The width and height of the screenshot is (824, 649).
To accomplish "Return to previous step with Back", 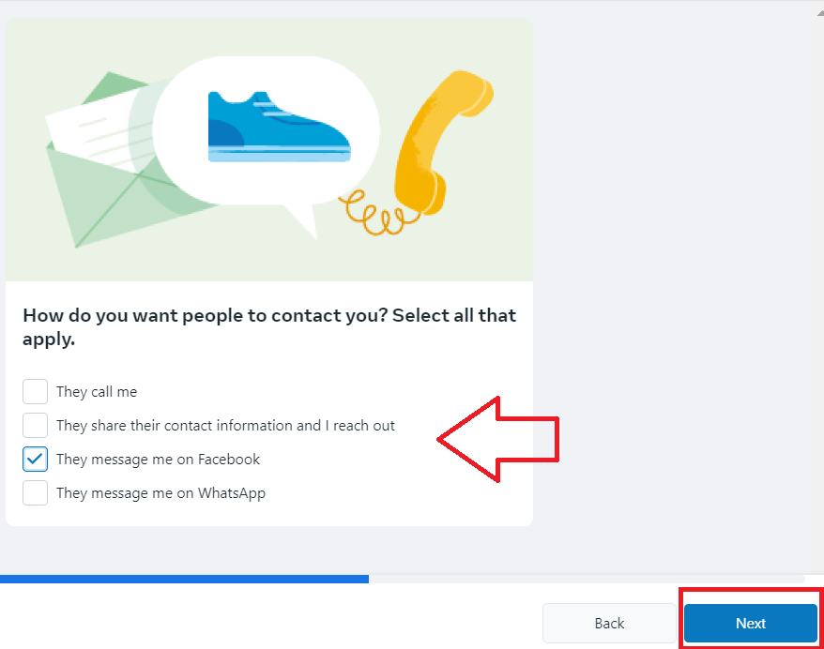I will [609, 624].
